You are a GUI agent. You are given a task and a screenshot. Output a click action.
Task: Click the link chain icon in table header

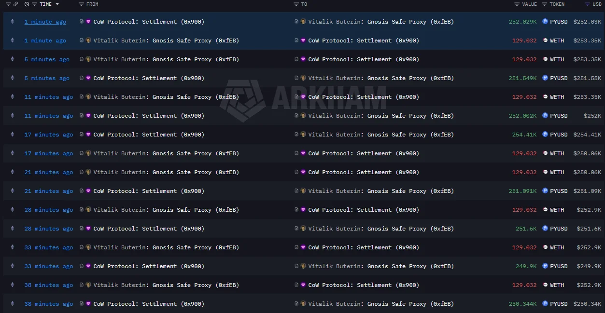(16, 4)
